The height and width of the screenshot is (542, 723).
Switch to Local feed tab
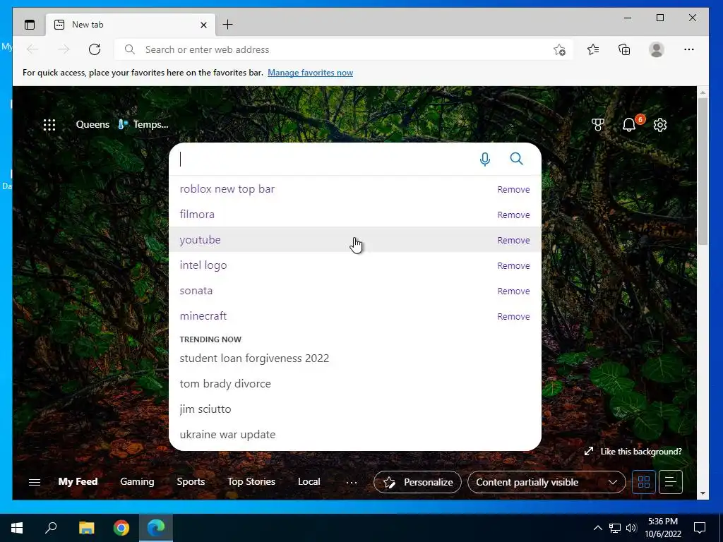tap(309, 481)
